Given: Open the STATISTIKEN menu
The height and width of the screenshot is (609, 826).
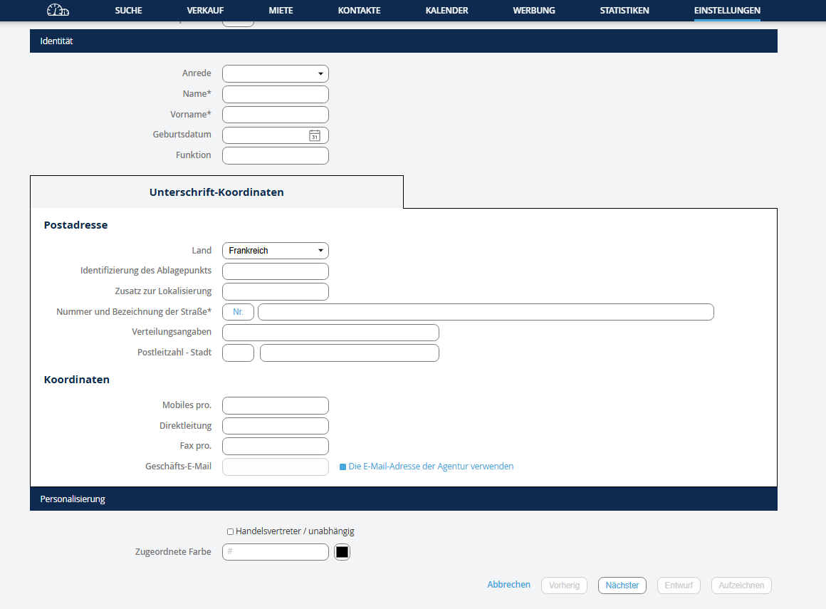Looking at the screenshot, I should (x=624, y=11).
